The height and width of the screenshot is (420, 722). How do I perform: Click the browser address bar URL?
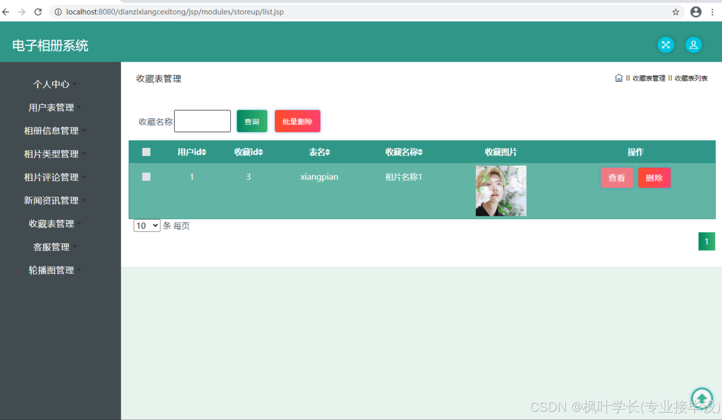pos(175,12)
